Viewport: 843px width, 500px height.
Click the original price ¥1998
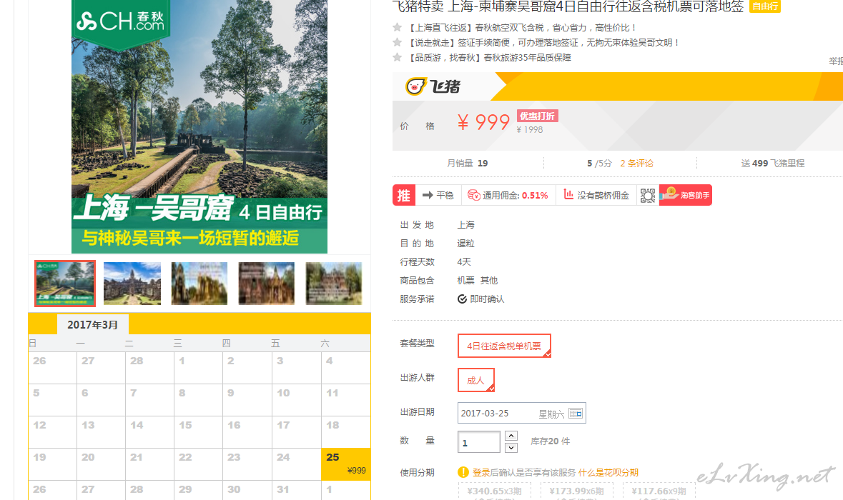pos(530,129)
